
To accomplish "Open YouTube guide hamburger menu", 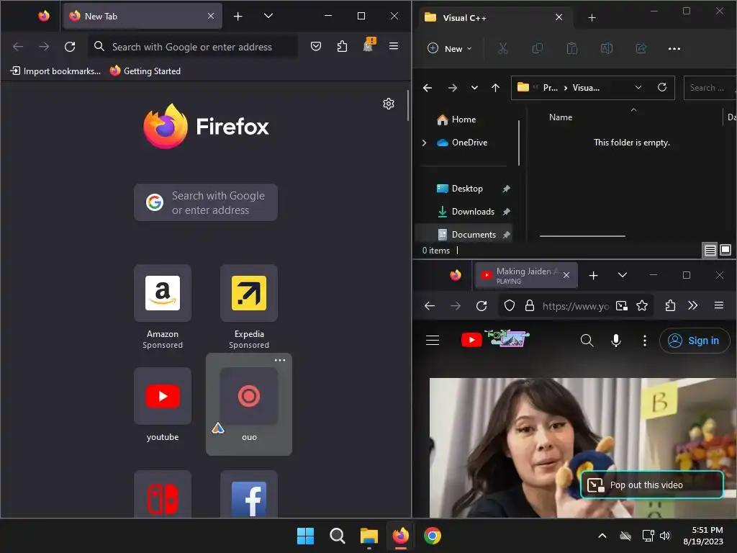I will (433, 340).
